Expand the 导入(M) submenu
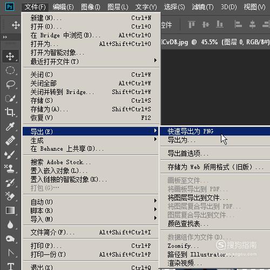Image resolution: width=270 pixels, height=270 pixels. (x=91, y=219)
